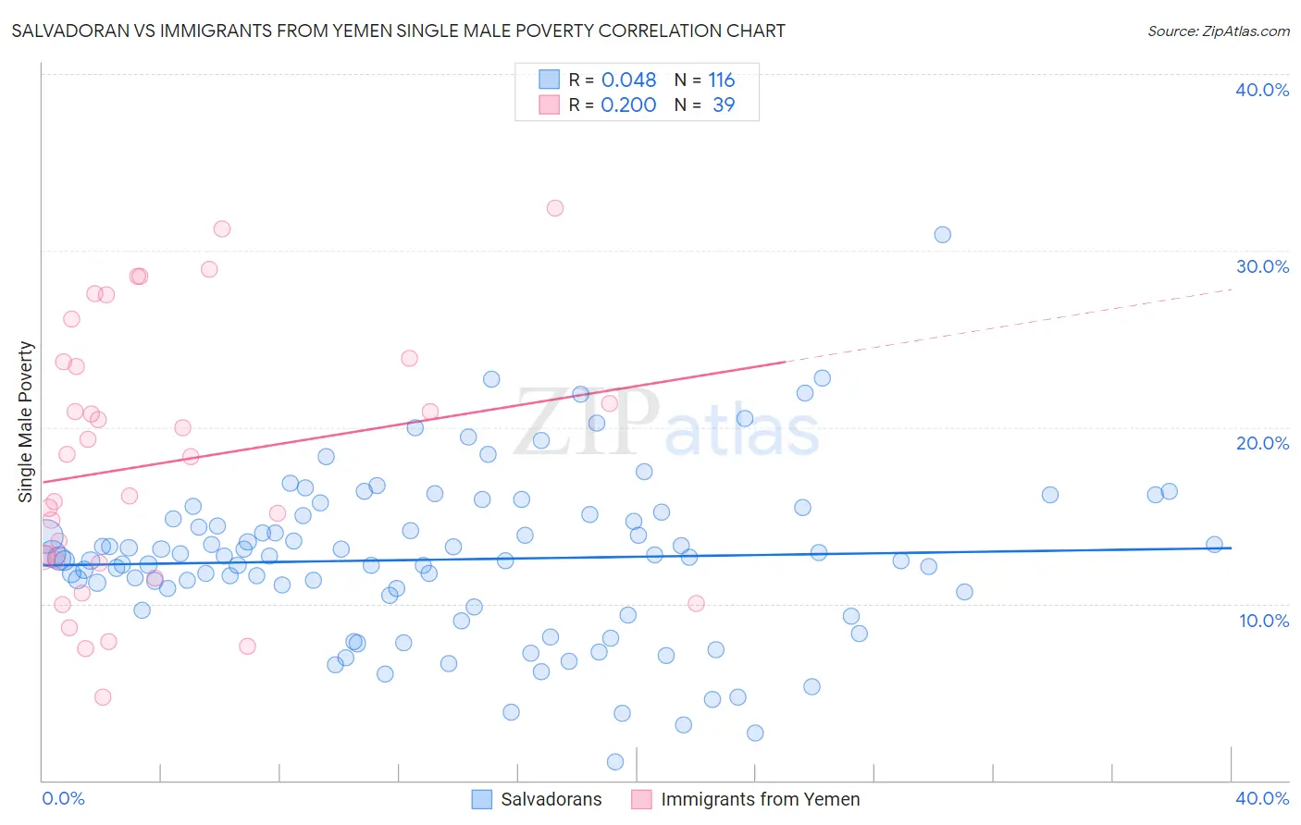1301x825 pixels.
Task: Select the blue Salvadorans swatch in bottom legend
Action: pos(482,799)
